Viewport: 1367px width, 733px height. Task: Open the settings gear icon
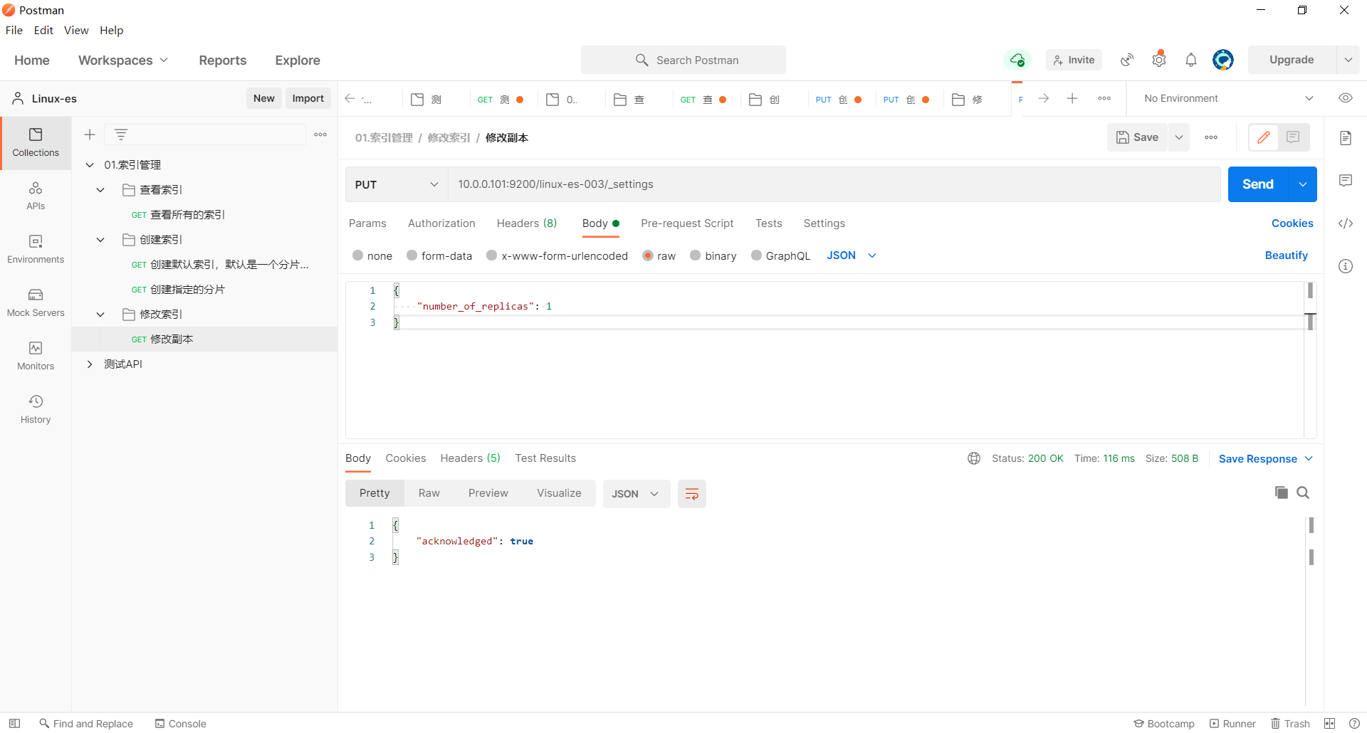click(x=1159, y=60)
